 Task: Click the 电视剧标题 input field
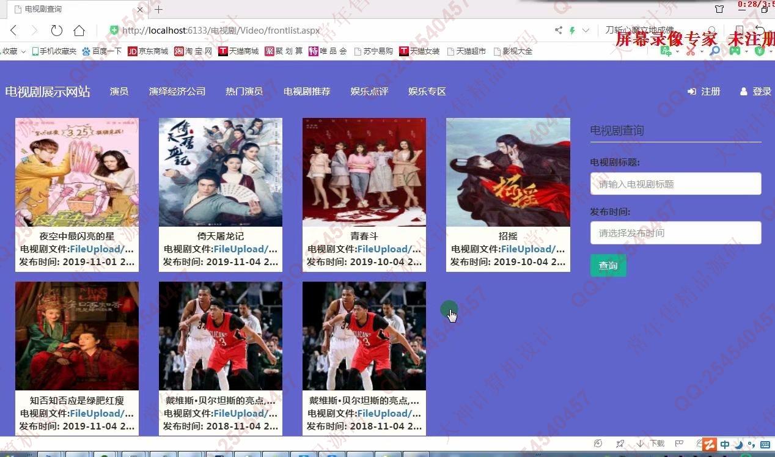(x=675, y=184)
